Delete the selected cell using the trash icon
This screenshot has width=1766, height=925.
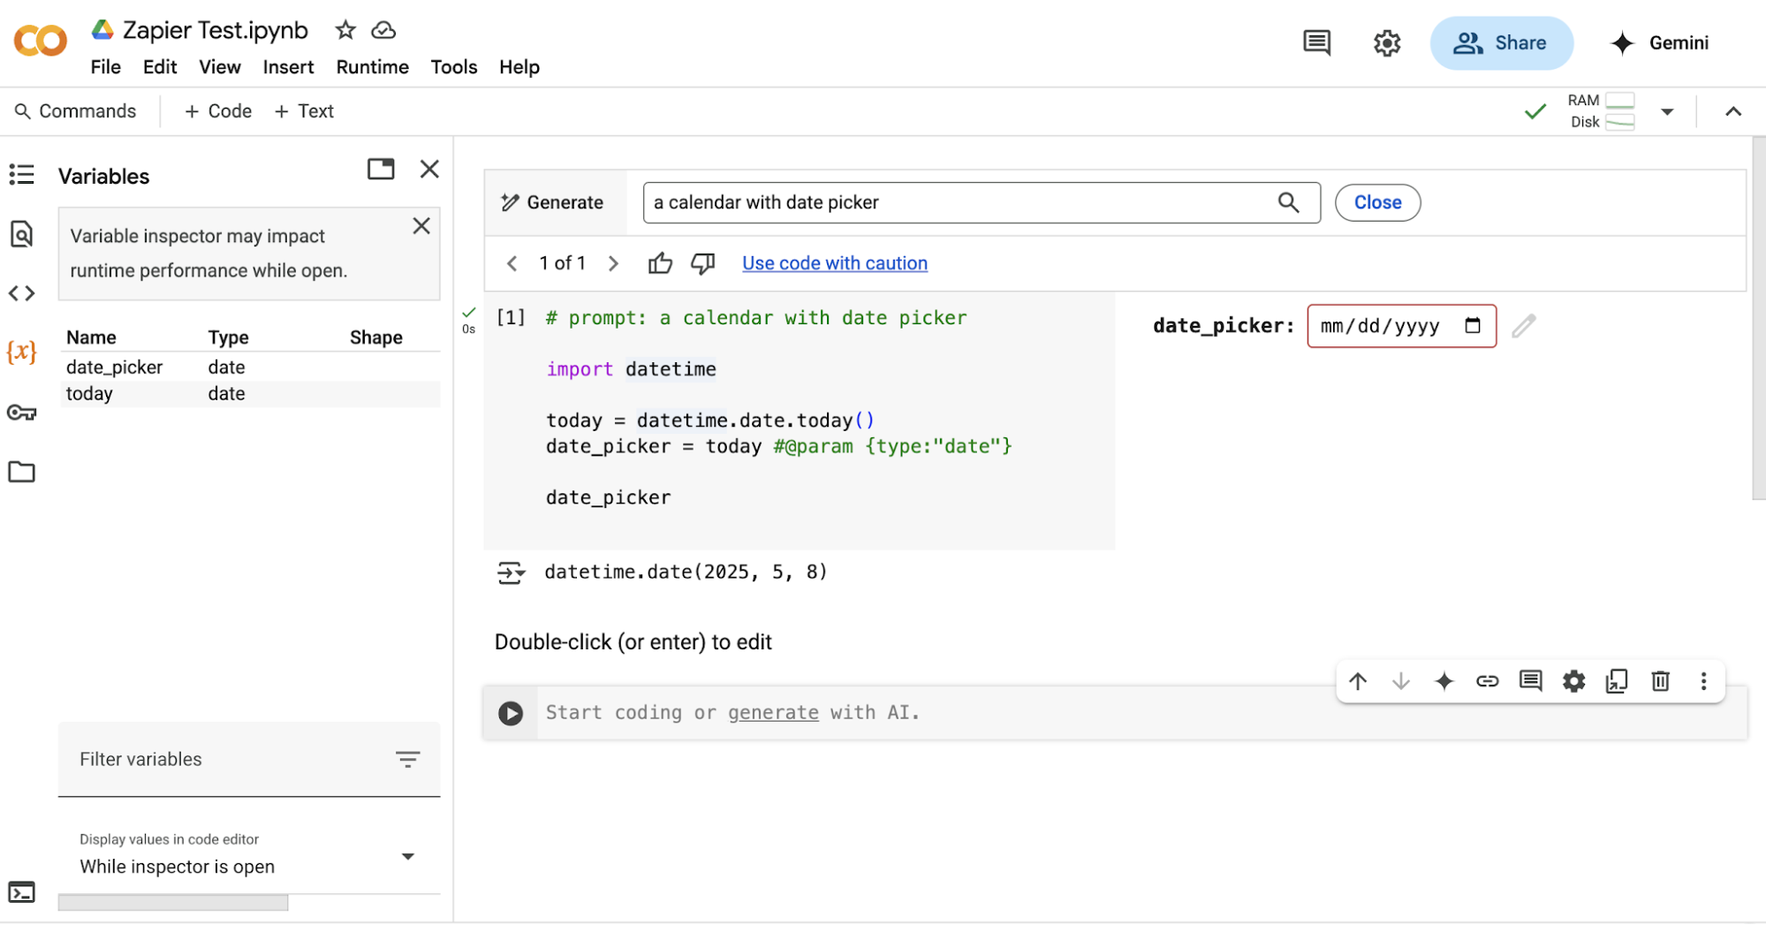[x=1659, y=681]
